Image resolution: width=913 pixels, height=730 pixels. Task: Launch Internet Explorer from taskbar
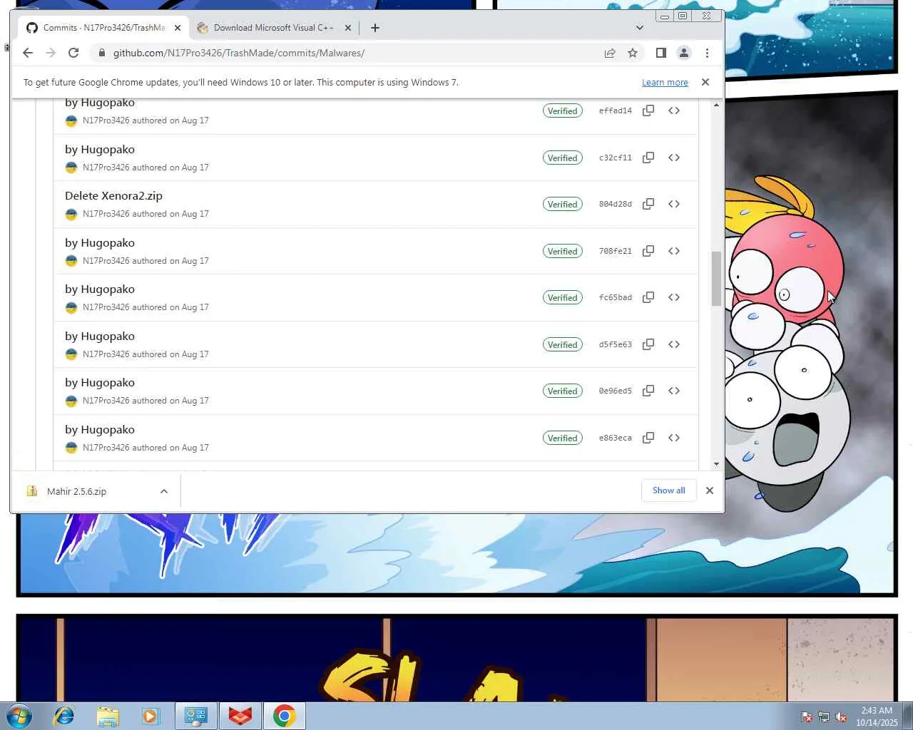(64, 716)
